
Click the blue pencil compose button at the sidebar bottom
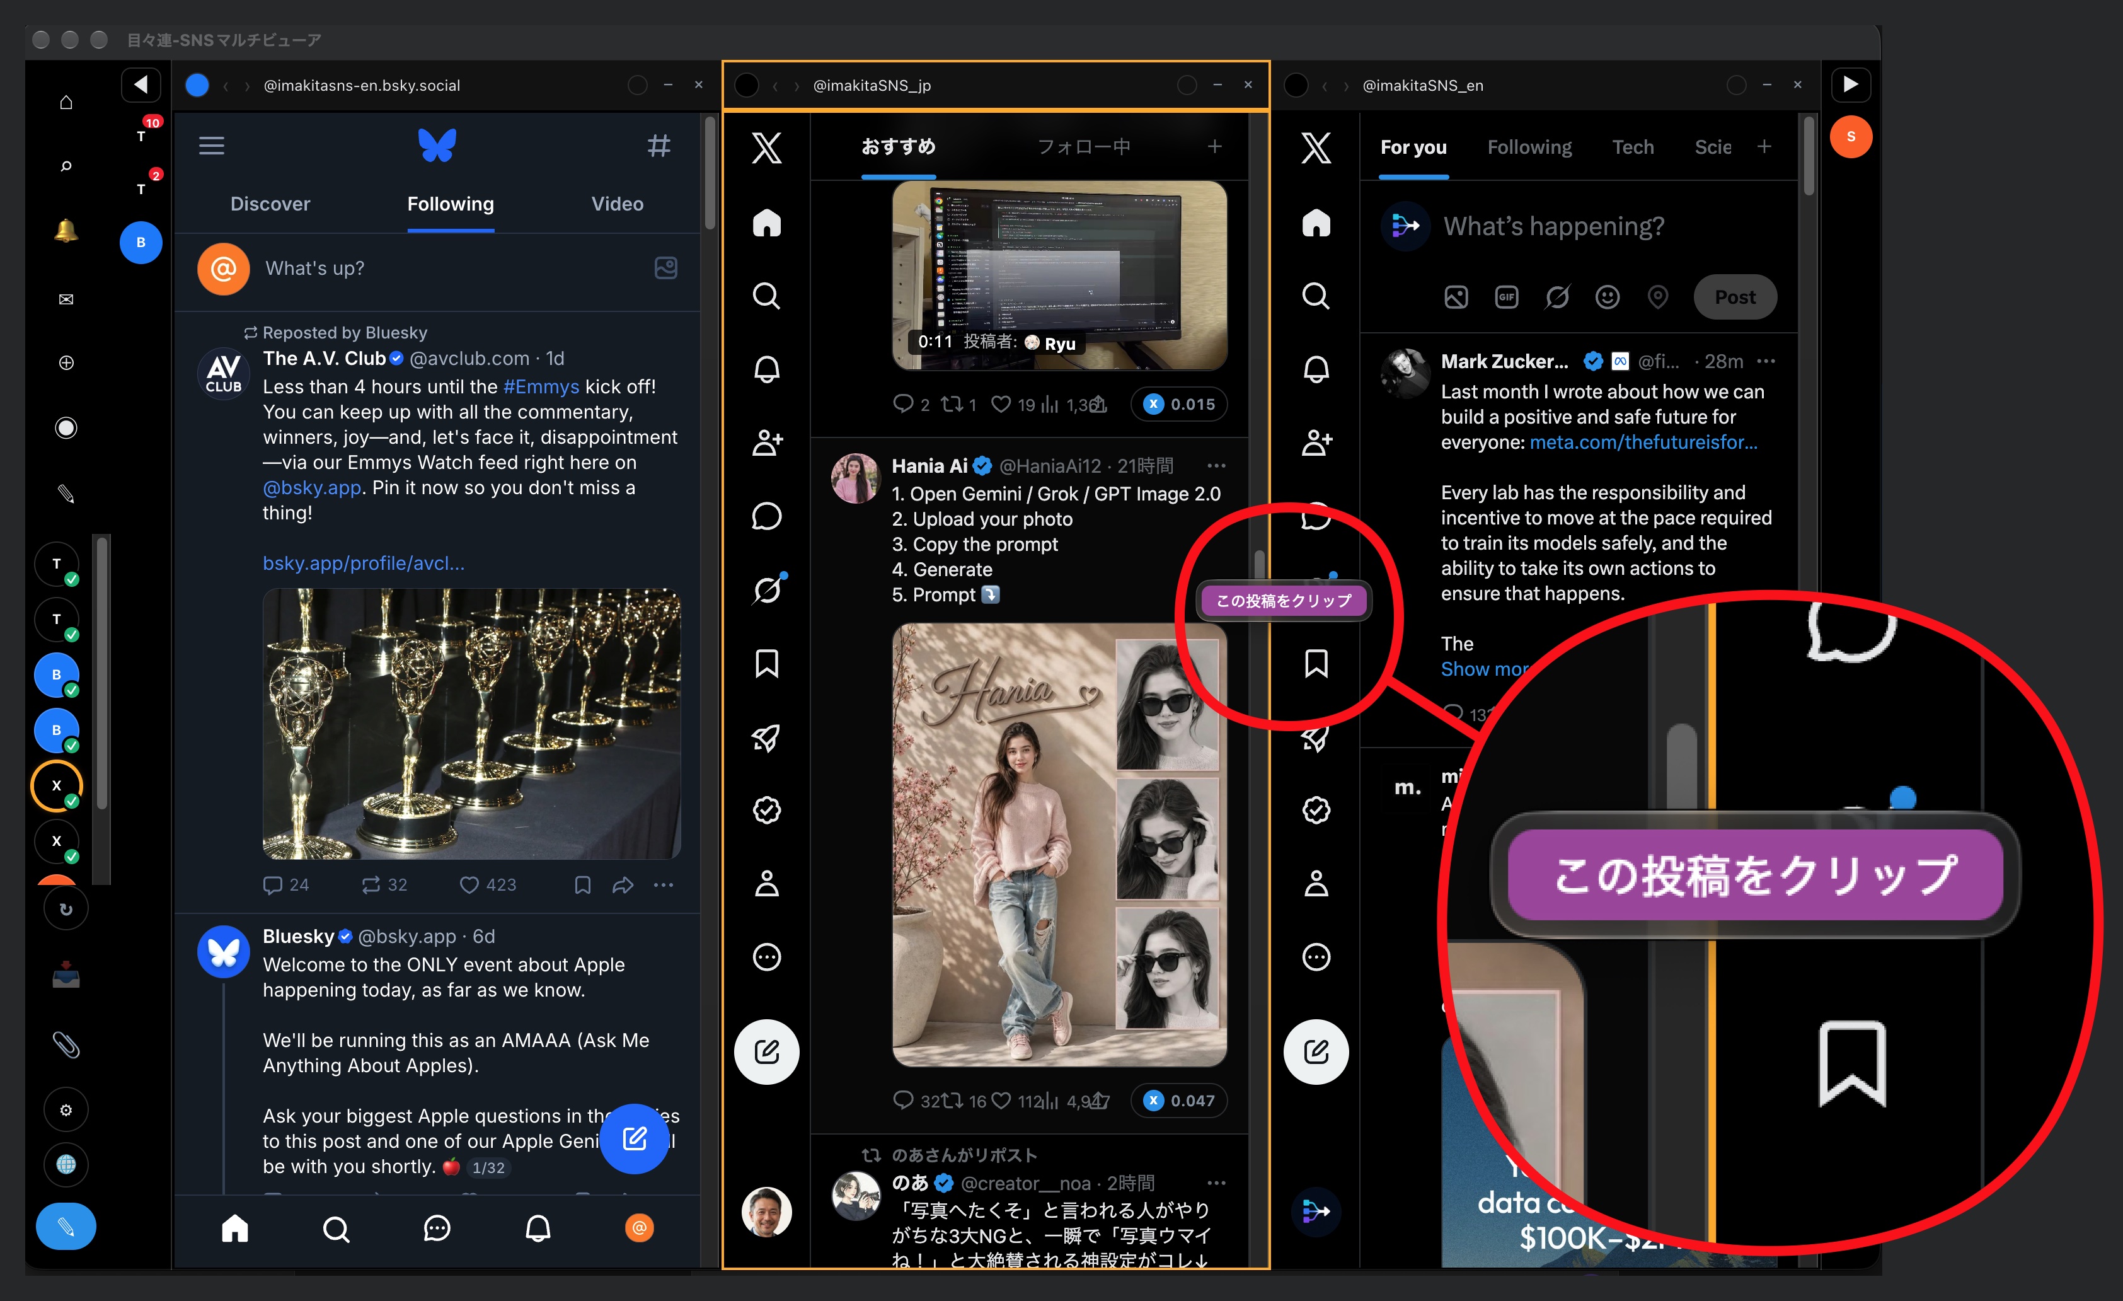pos(66,1226)
